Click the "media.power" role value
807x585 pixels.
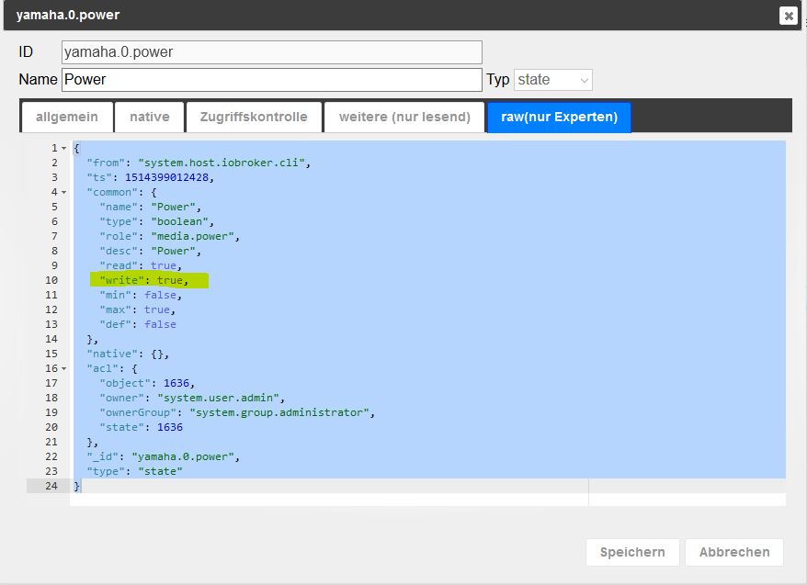[197, 236]
